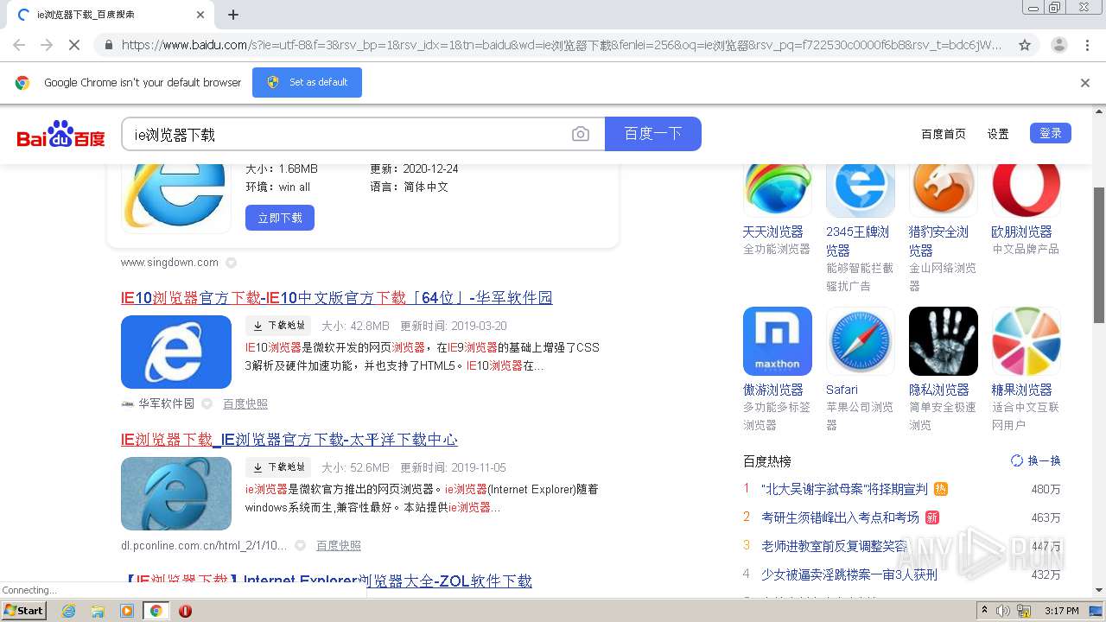Click taskbar clock 3:17 PM
This screenshot has width=1106, height=622.
coord(1062,611)
